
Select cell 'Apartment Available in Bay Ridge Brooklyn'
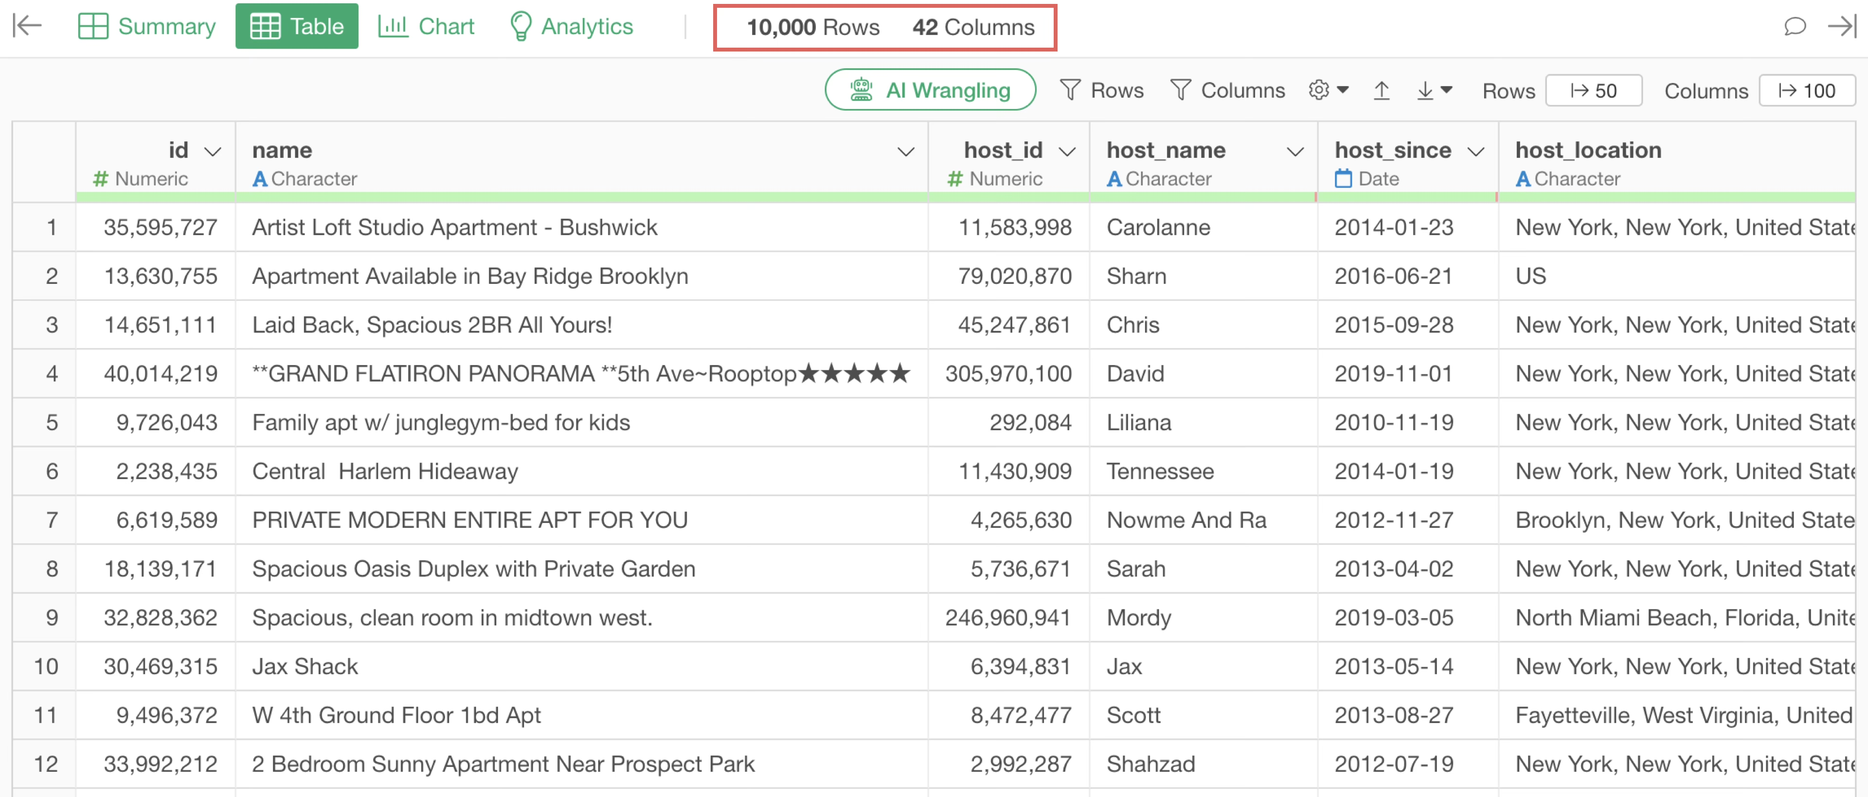point(582,276)
